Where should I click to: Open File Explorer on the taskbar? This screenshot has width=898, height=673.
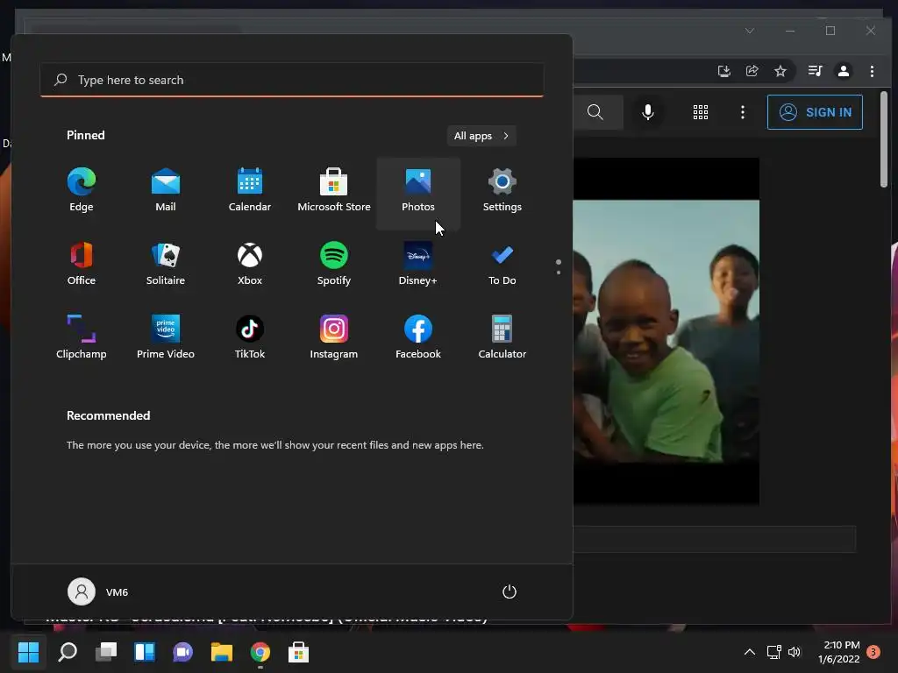pos(222,652)
